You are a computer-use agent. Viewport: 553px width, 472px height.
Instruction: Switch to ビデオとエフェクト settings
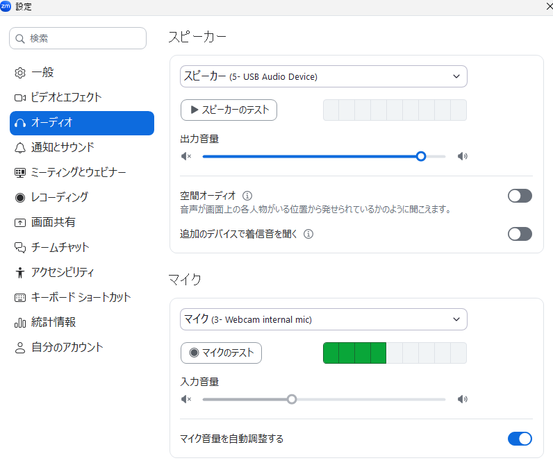point(66,97)
